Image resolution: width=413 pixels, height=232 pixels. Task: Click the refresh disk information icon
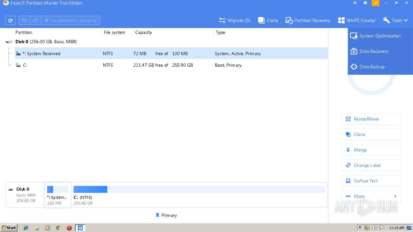click(x=10, y=20)
